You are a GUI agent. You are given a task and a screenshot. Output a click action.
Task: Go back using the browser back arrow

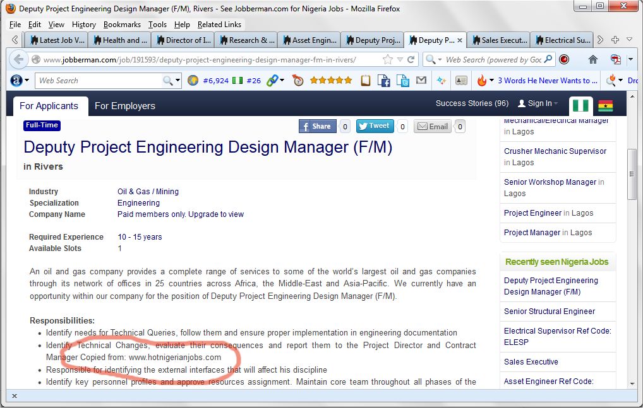click(x=18, y=60)
